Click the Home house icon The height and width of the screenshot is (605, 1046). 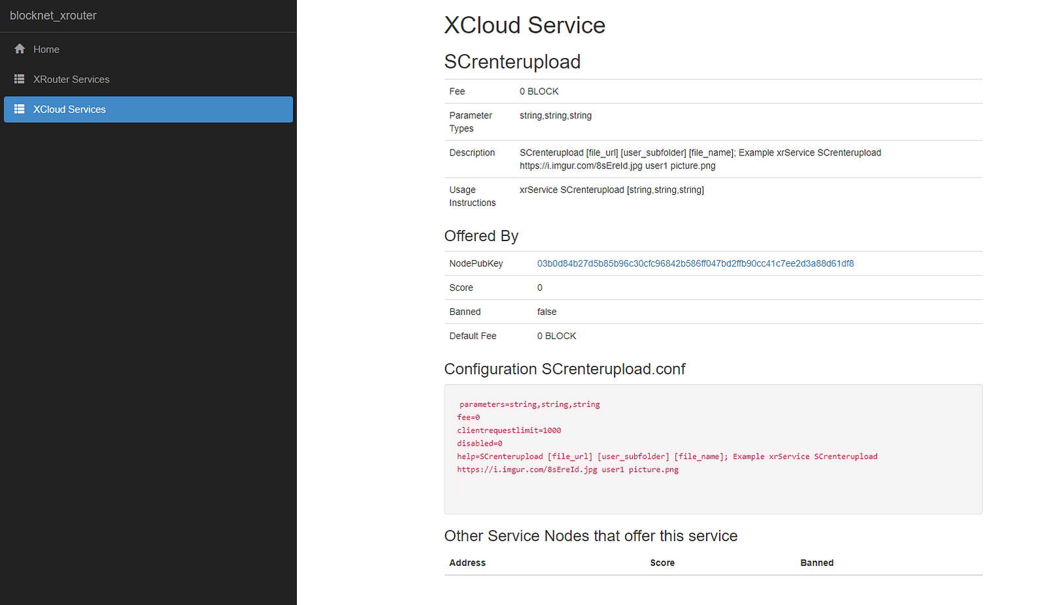20,49
